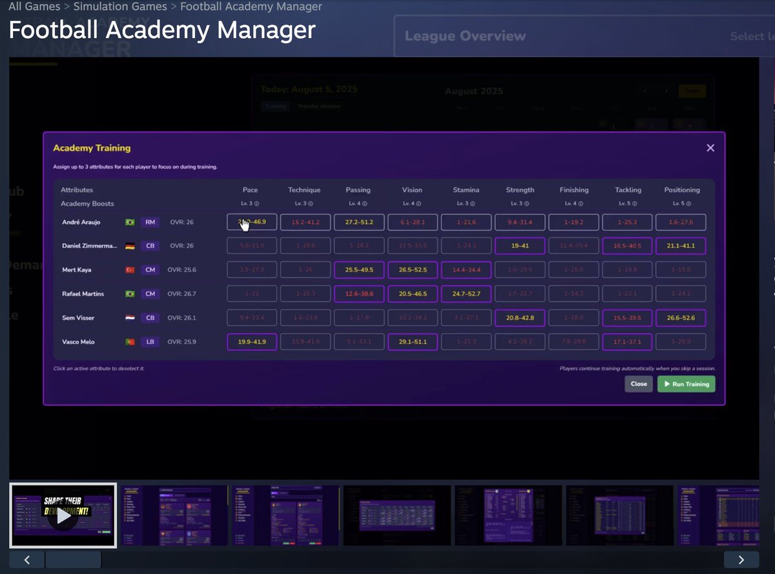Click the RM position badge for André Araujo
This screenshot has height=574, width=775.
150,222
